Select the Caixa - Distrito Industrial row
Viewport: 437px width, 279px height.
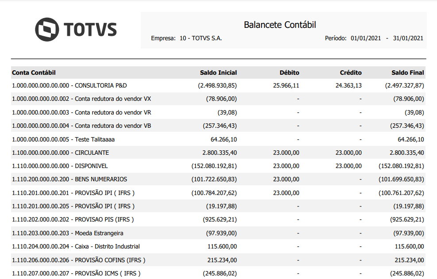point(76,246)
